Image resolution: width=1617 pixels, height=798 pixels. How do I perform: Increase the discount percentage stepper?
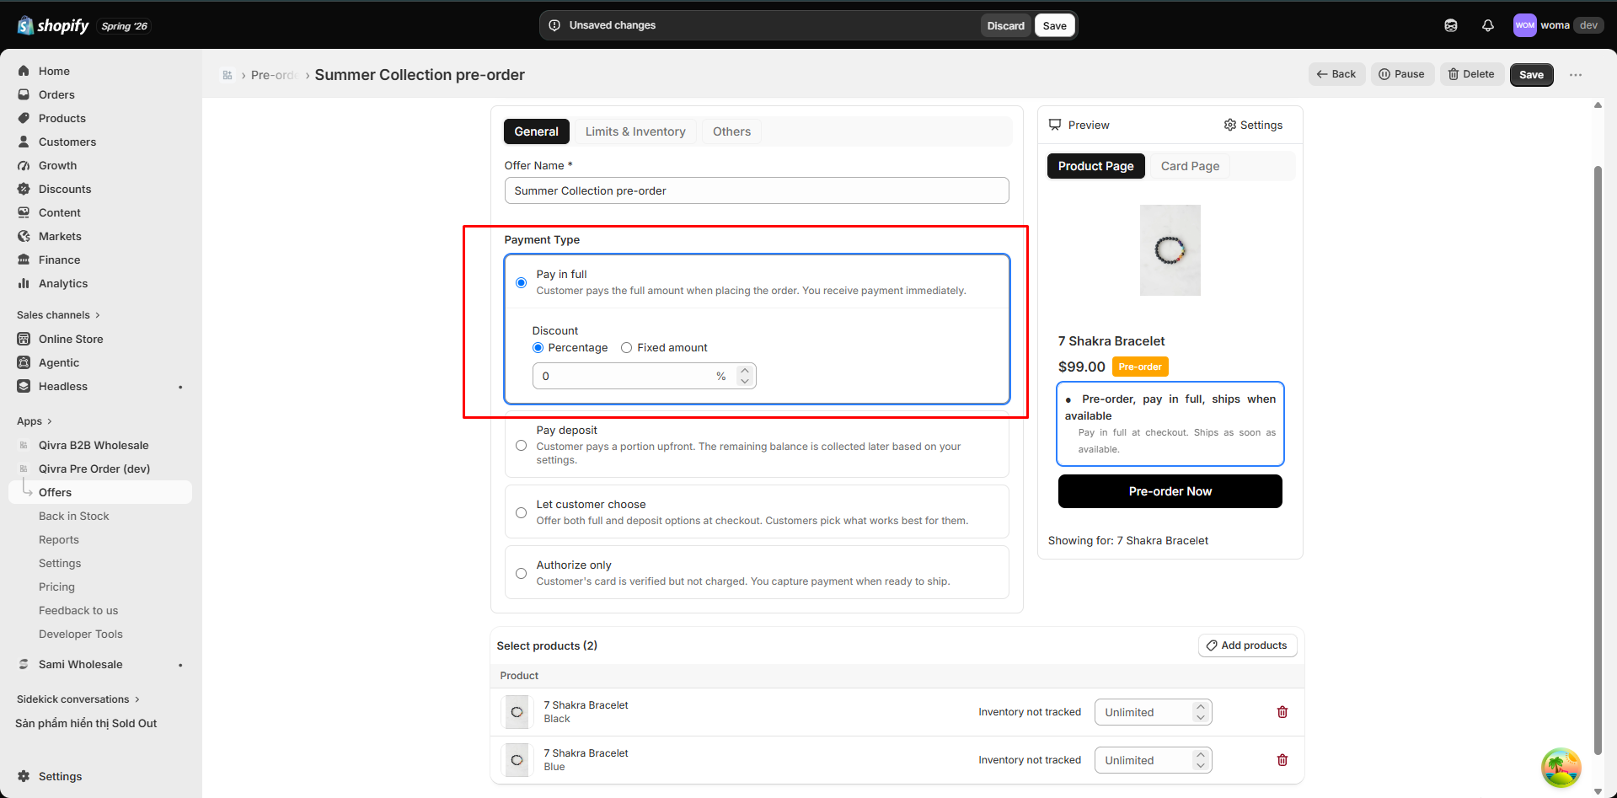pyautogui.click(x=744, y=371)
